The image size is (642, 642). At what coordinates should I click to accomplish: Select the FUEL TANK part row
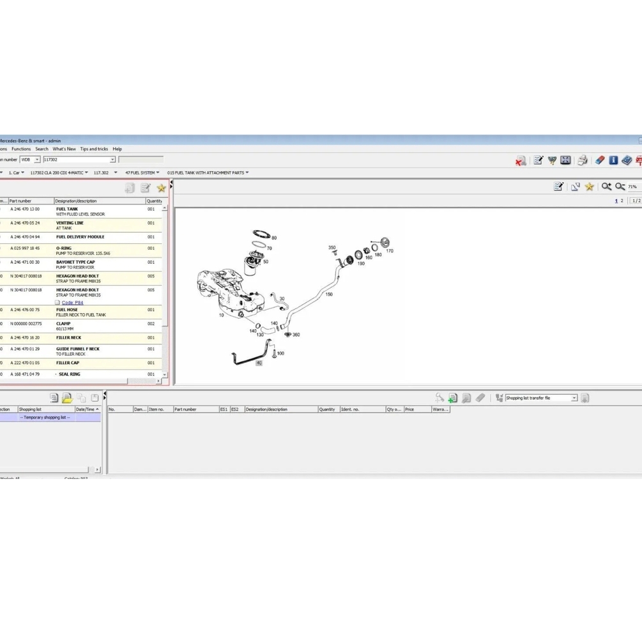coord(80,211)
